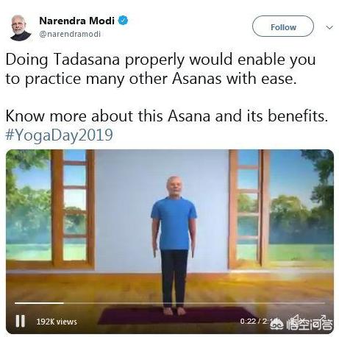
Task: Click the yoga mat in the video
Action: [x=176, y=315]
